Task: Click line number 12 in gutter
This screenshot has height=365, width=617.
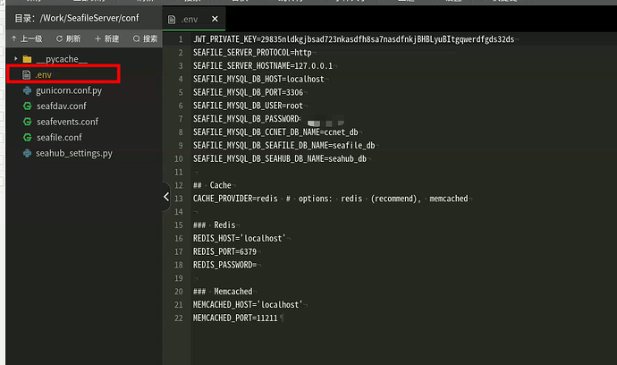Action: coord(179,185)
